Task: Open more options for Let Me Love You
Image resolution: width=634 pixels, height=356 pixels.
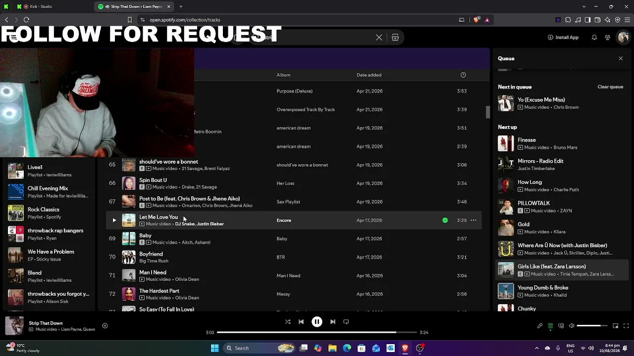Action: click(474, 221)
